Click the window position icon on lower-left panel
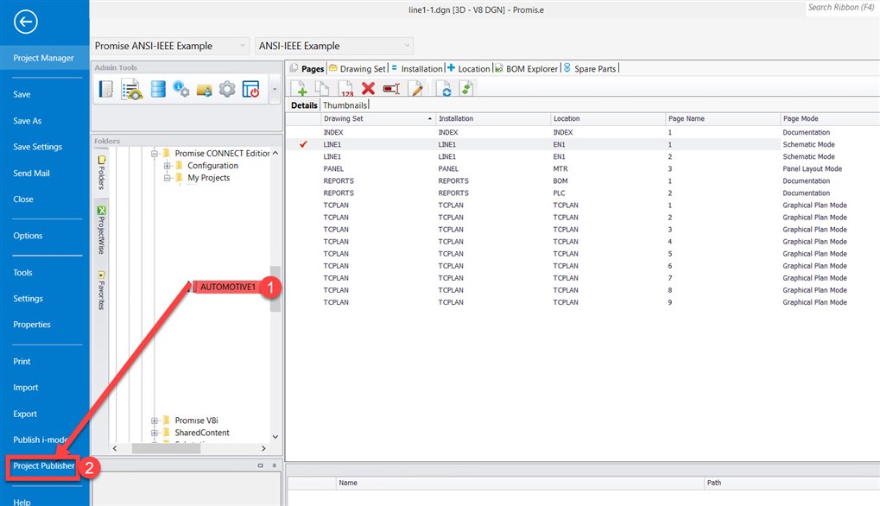 [x=261, y=465]
